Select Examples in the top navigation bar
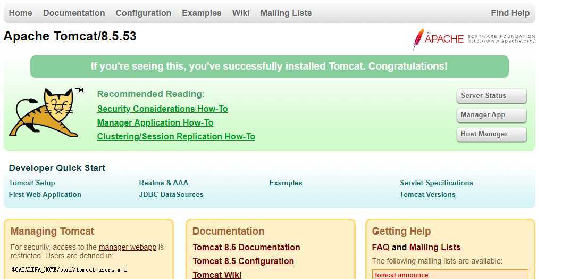This screenshot has height=279, width=579. 202,13
